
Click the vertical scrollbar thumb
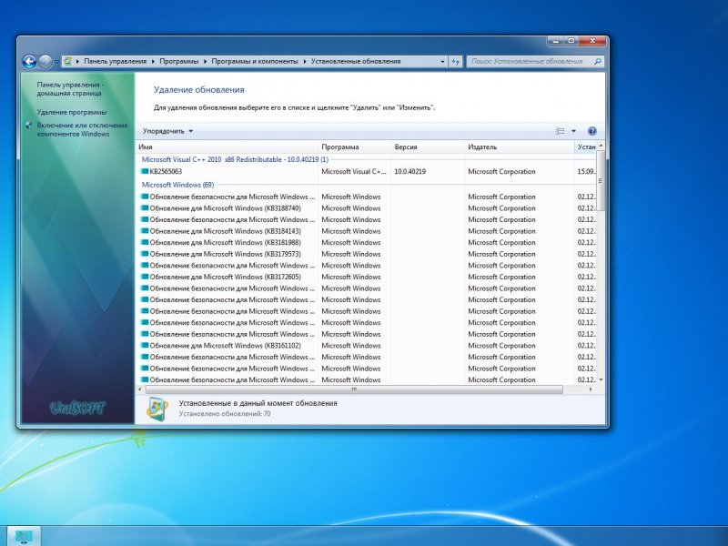[601, 180]
